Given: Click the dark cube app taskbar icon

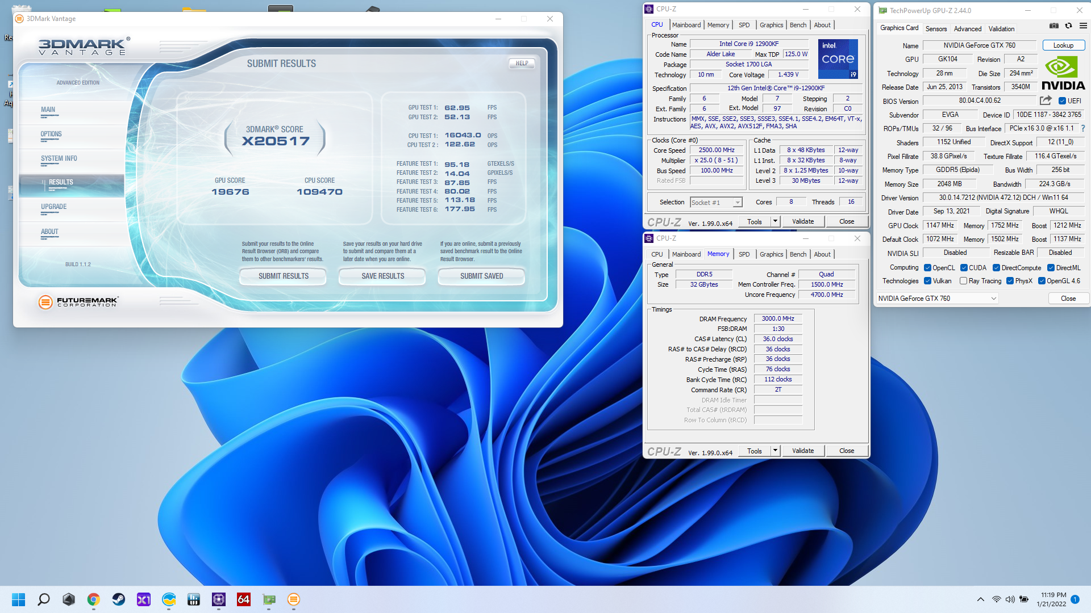Looking at the screenshot, I should point(69,599).
